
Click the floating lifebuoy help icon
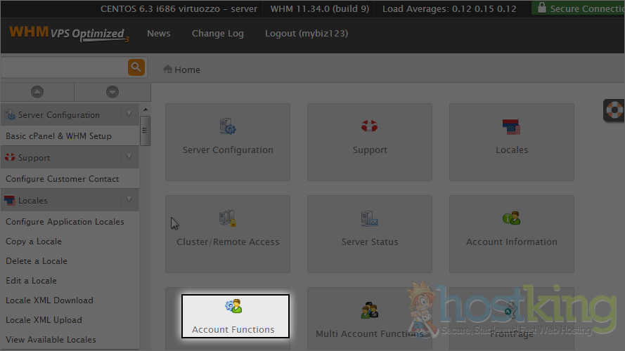point(614,110)
